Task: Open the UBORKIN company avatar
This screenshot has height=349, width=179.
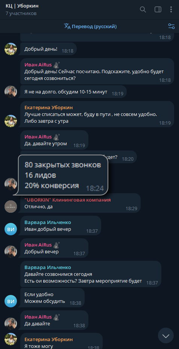Action: 11,206
